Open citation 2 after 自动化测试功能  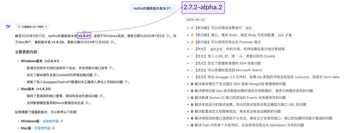[101, 96]
